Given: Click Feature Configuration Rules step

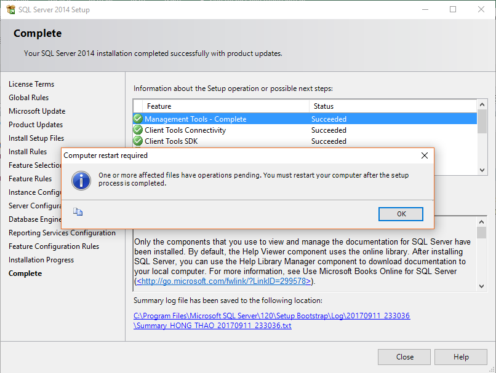Looking at the screenshot, I should pos(54,246).
